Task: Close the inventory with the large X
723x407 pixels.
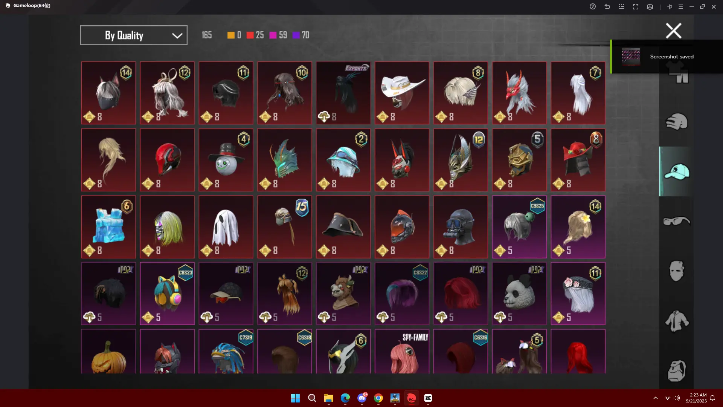Action: (x=673, y=31)
